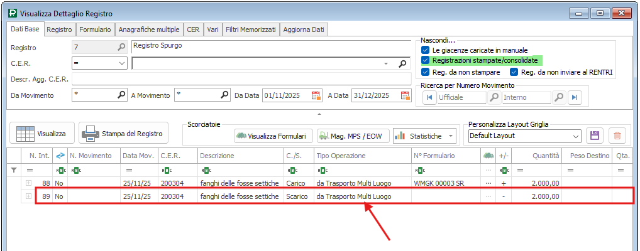Toggle Reg. da non inviare al RENTRI
The height and width of the screenshot is (251, 640).
pos(514,72)
